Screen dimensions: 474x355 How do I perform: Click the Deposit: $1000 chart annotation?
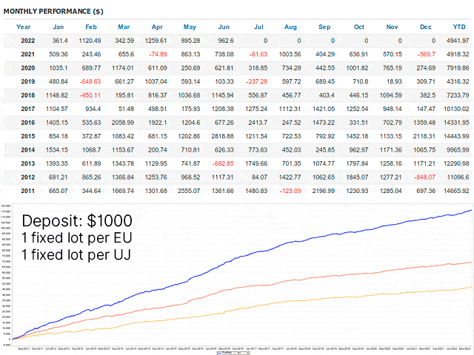77,220
